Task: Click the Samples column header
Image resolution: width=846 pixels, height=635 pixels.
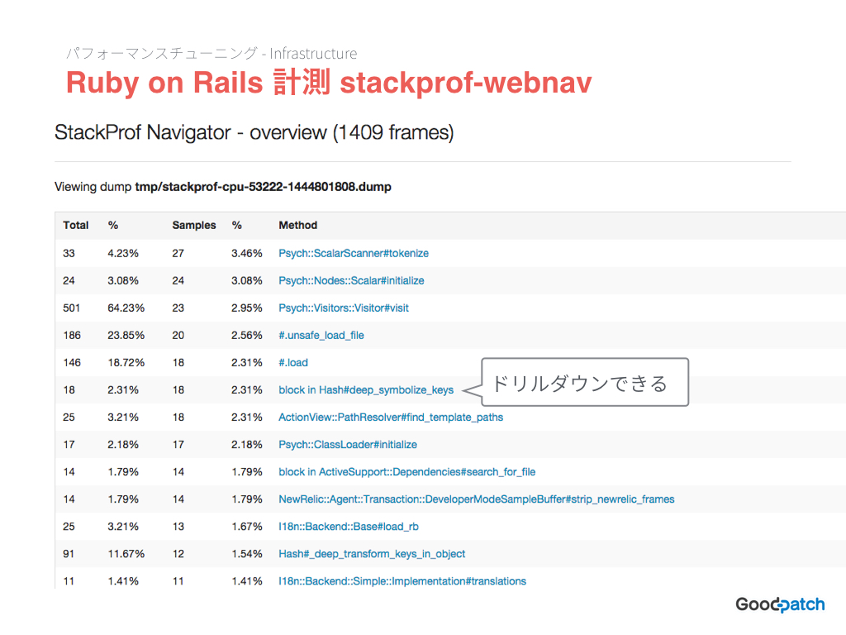Action: click(x=193, y=225)
